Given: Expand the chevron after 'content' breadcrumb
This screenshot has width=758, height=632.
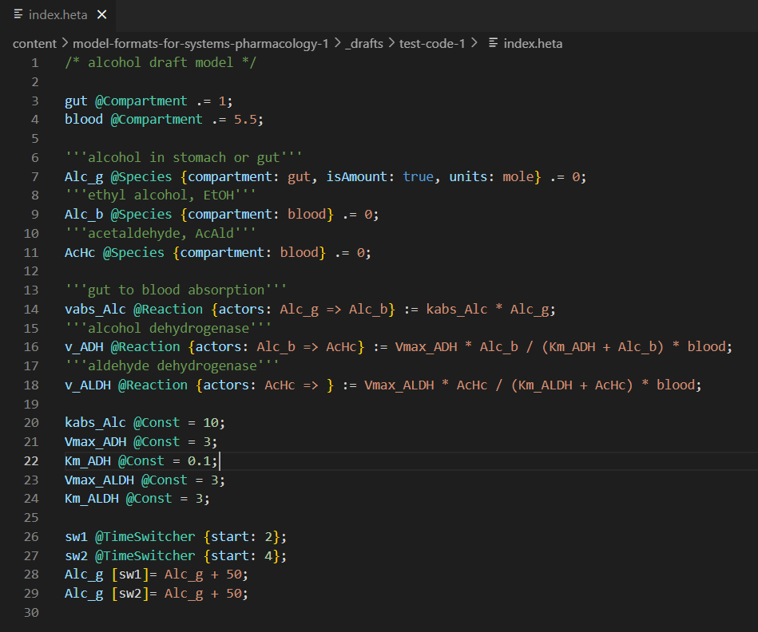Looking at the screenshot, I should point(65,43).
